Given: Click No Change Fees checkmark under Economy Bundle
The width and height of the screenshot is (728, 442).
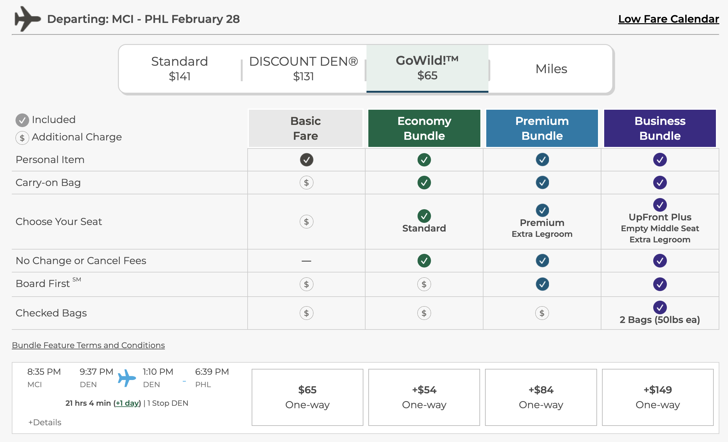Looking at the screenshot, I should [x=424, y=261].
